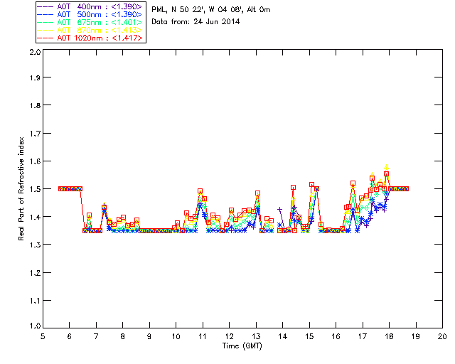This screenshot has width=455, height=364.
Task: Click the y-axis value 1.9
Action: pyautogui.click(x=35, y=77)
